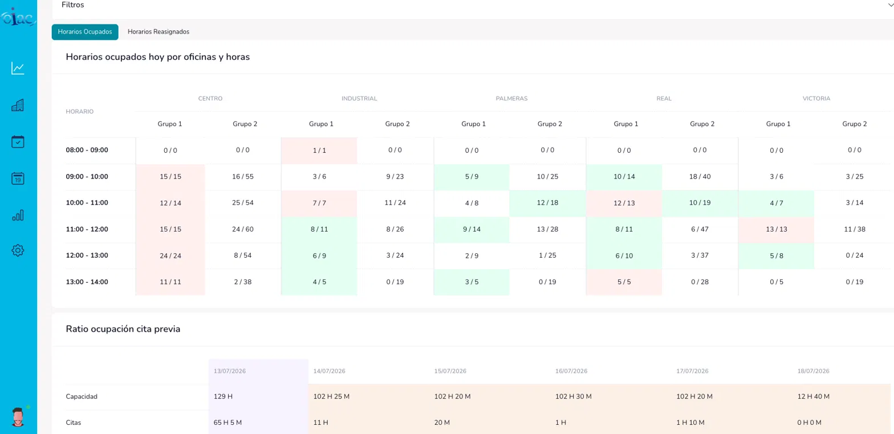Image resolution: width=894 pixels, height=434 pixels.
Task: Open the bar chart statistics icon
Action: (18, 215)
